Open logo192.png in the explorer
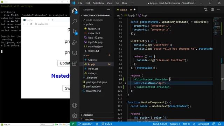The width and height of the screenshot is (224, 126). (x=95, y=37)
